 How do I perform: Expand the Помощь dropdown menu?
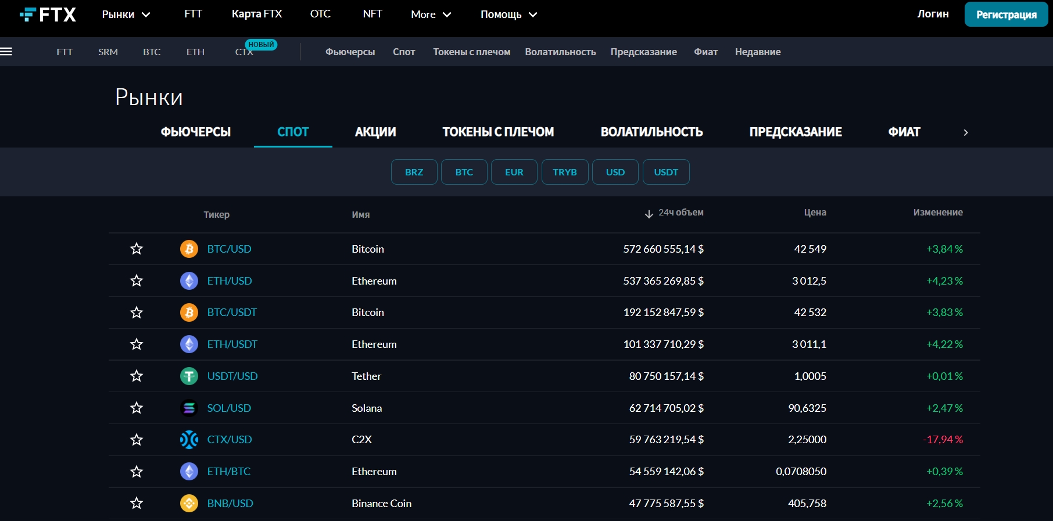pyautogui.click(x=508, y=15)
